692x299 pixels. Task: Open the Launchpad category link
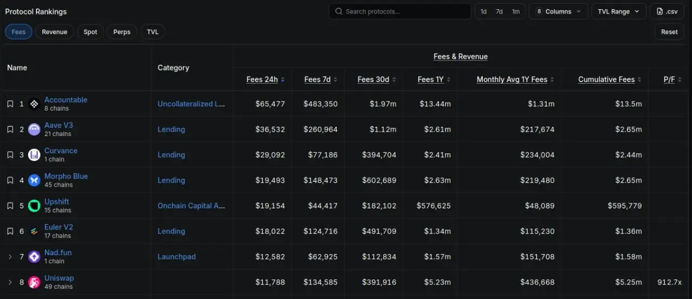click(x=177, y=257)
